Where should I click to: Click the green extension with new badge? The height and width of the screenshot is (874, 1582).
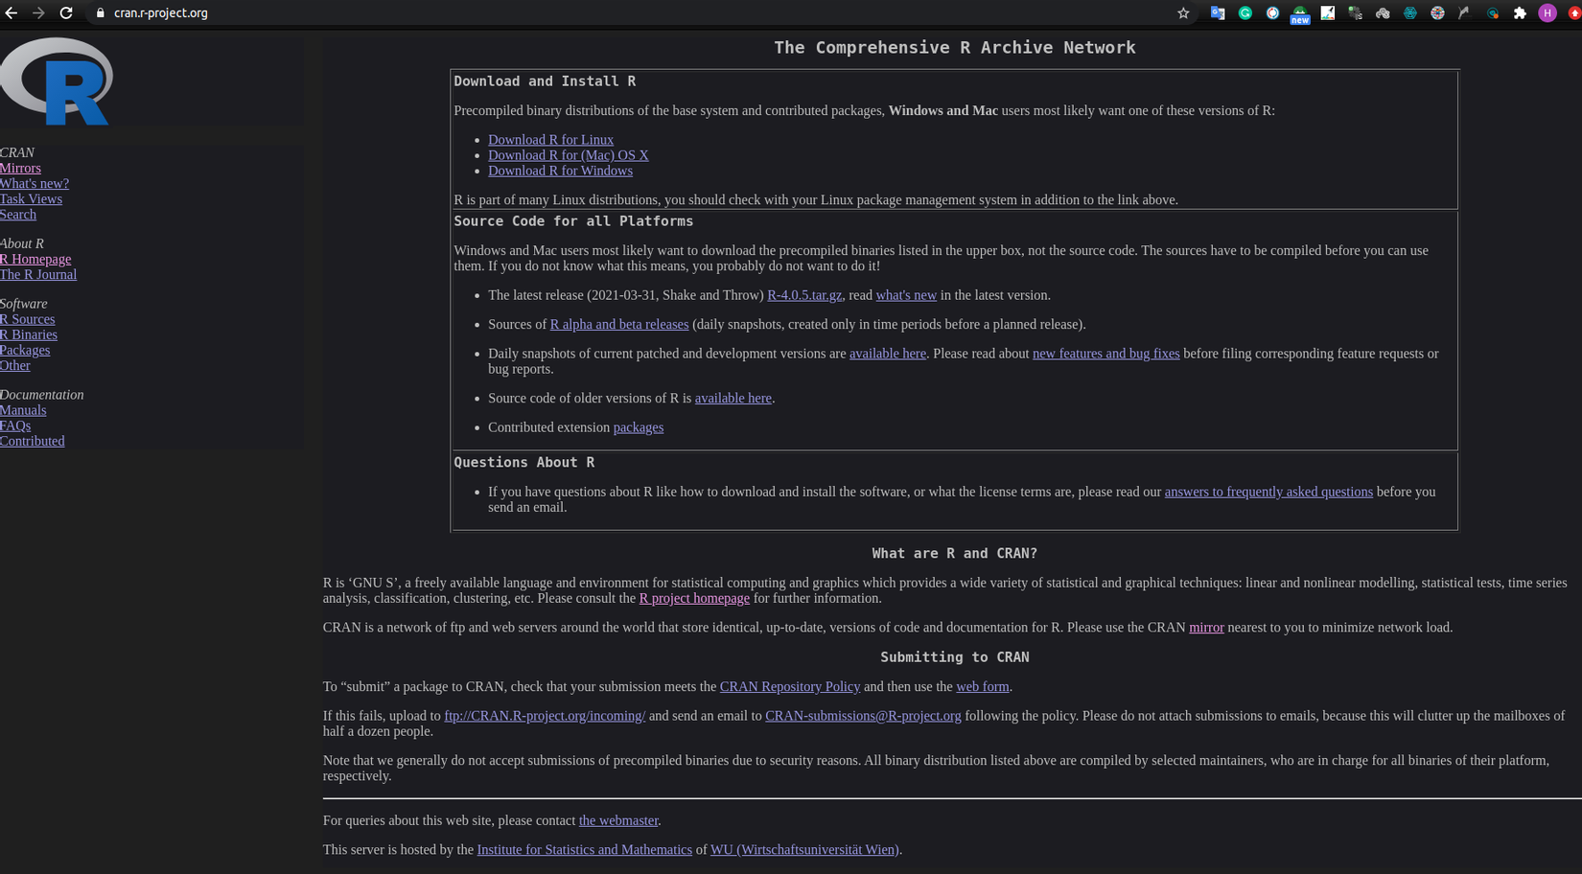tap(1300, 14)
